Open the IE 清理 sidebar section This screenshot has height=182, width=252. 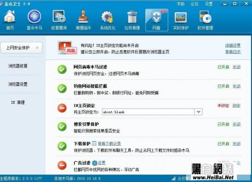coord(18,102)
